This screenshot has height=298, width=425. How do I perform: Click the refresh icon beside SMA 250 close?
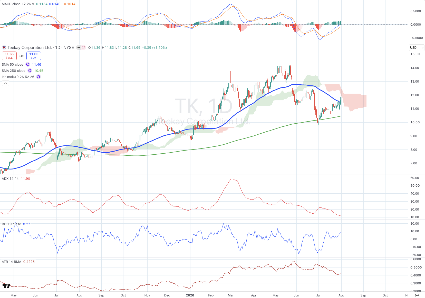(30, 71)
